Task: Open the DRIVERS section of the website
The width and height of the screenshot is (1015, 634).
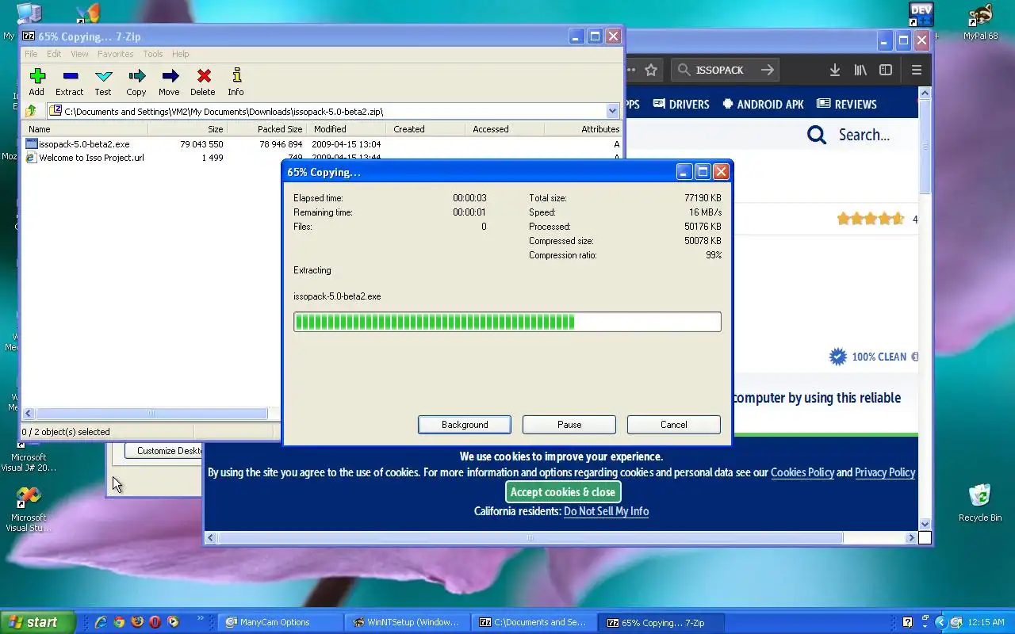Action: pyautogui.click(x=681, y=104)
